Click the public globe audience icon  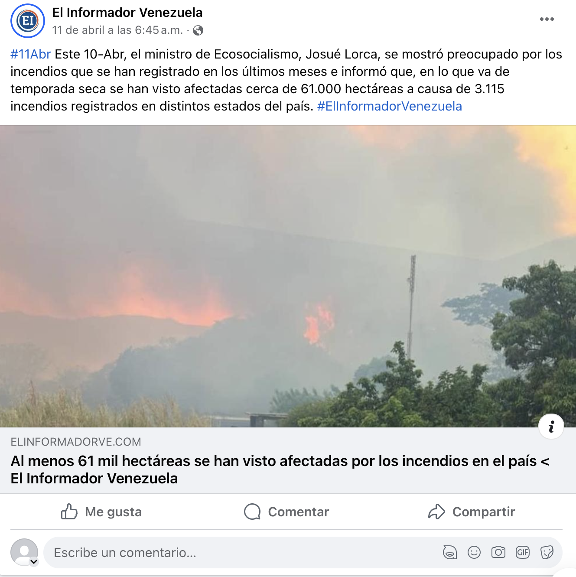(x=198, y=30)
